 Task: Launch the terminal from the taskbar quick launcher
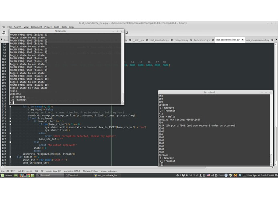(x=25, y=175)
